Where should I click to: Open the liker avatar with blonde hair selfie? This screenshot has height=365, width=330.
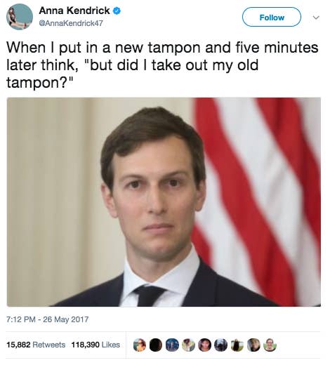click(x=253, y=345)
